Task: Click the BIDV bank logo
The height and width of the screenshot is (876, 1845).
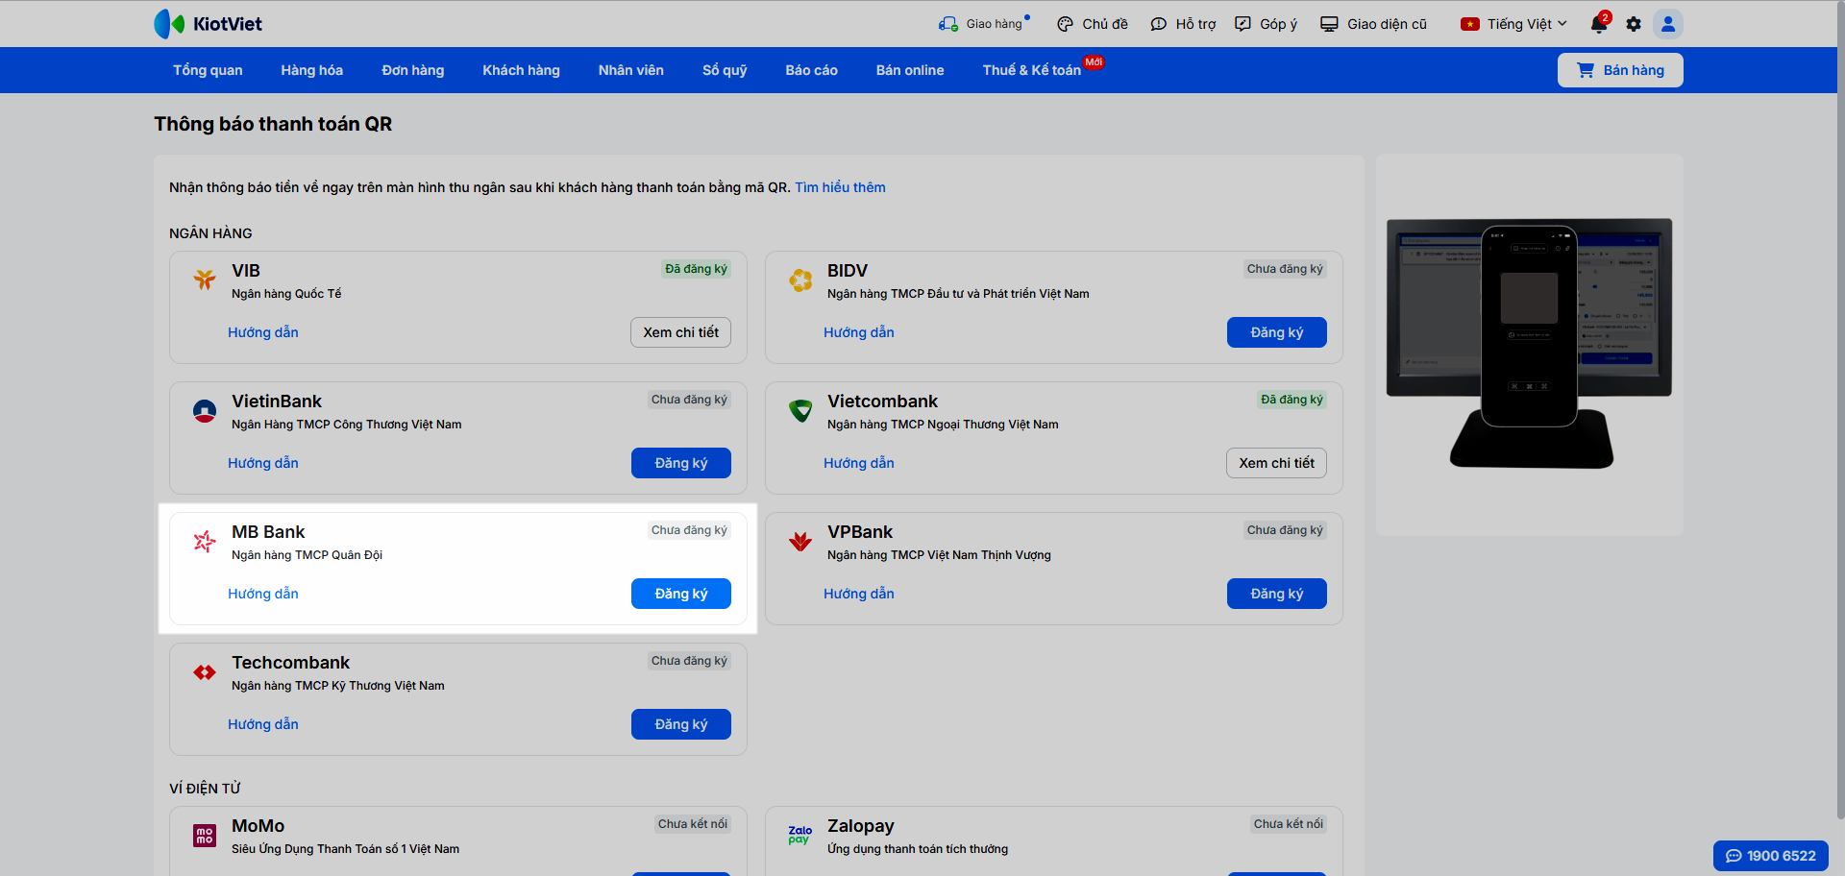Action: [800, 280]
